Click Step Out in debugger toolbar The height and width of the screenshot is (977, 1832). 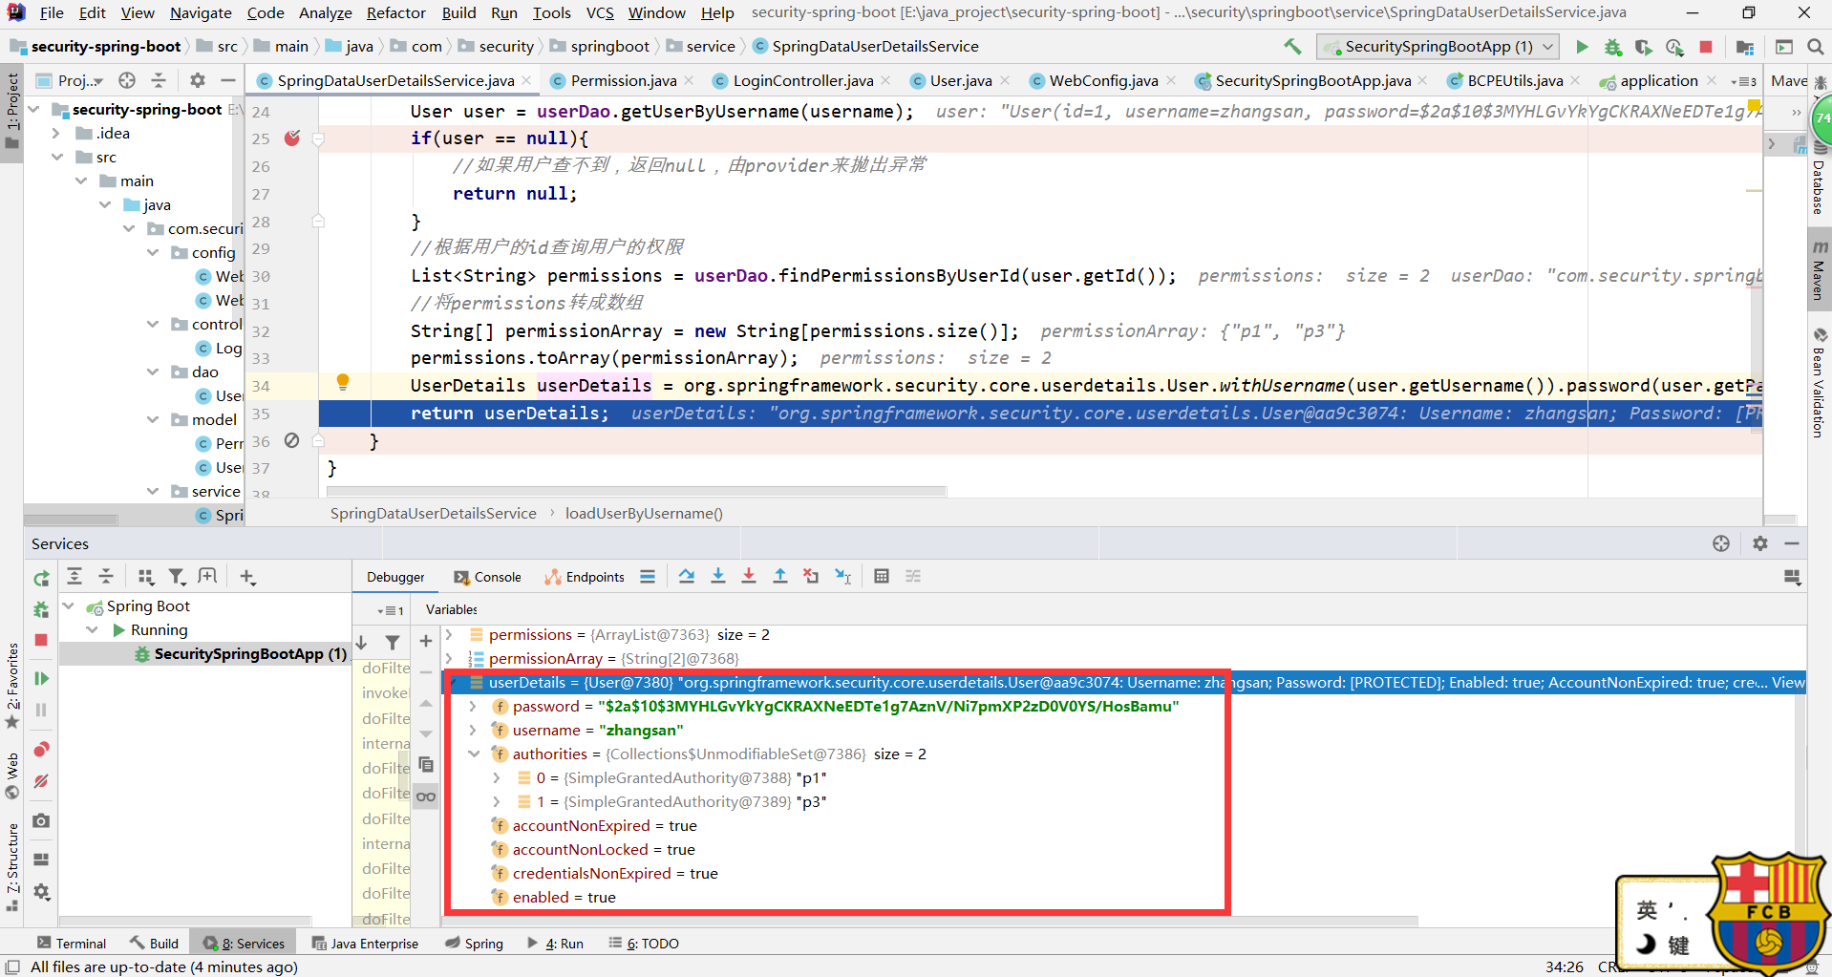coord(780,576)
